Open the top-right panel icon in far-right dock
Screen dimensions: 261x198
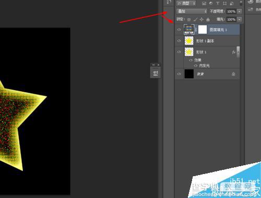250,2
